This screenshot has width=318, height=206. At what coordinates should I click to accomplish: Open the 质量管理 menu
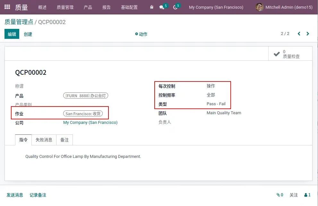click(x=65, y=7)
